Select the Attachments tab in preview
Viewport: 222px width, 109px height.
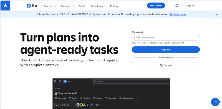[x=126, y=98]
